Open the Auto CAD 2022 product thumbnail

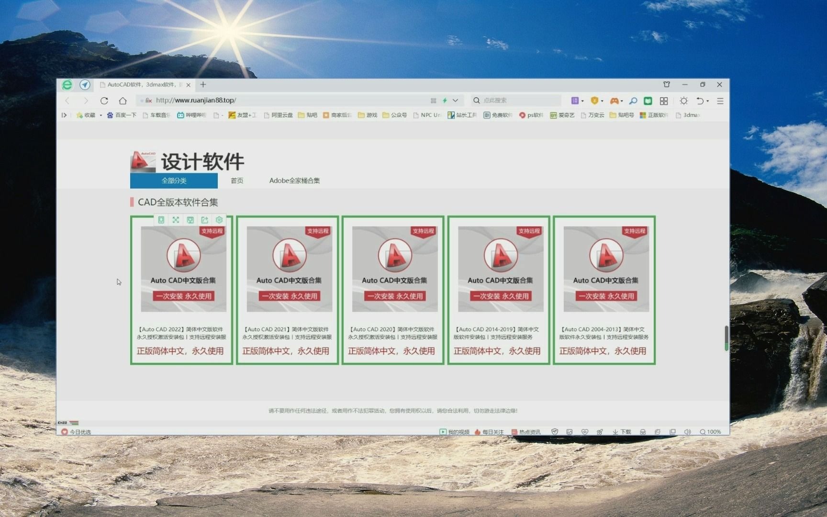tap(184, 269)
